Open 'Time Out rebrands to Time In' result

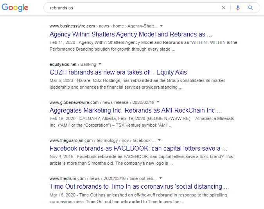pyautogui.click(x=139, y=187)
